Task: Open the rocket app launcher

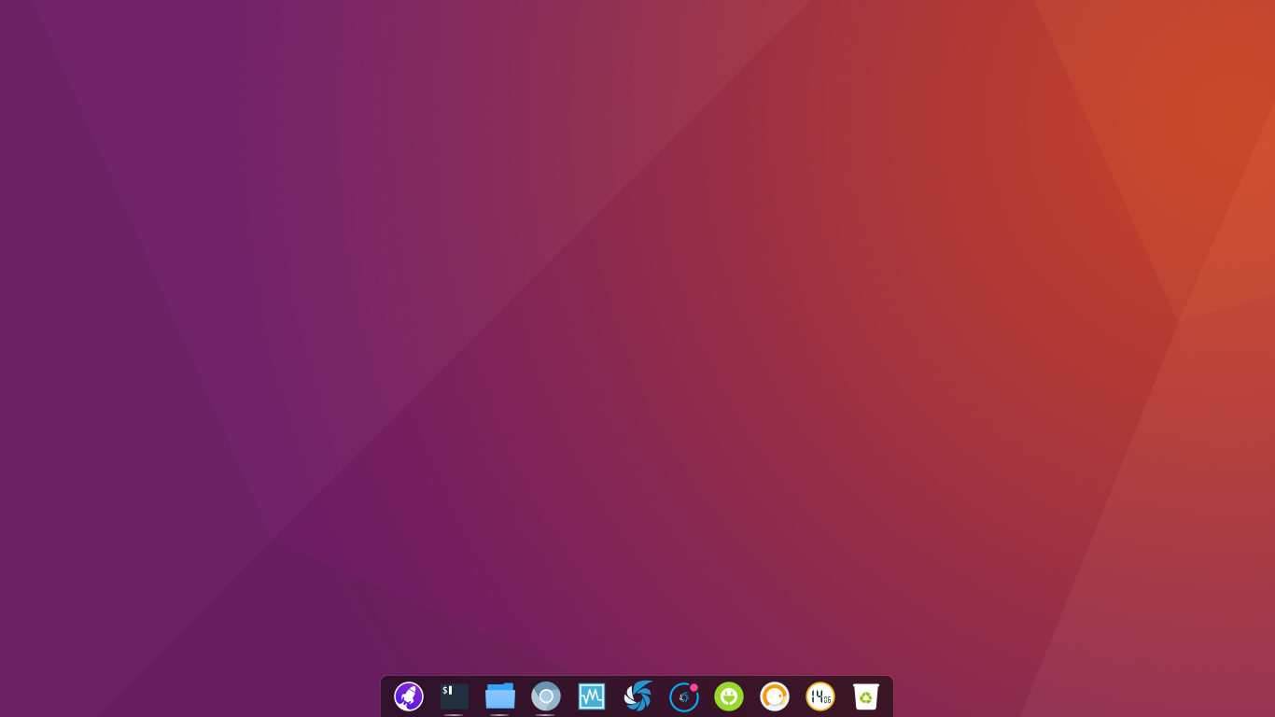Action: point(408,696)
